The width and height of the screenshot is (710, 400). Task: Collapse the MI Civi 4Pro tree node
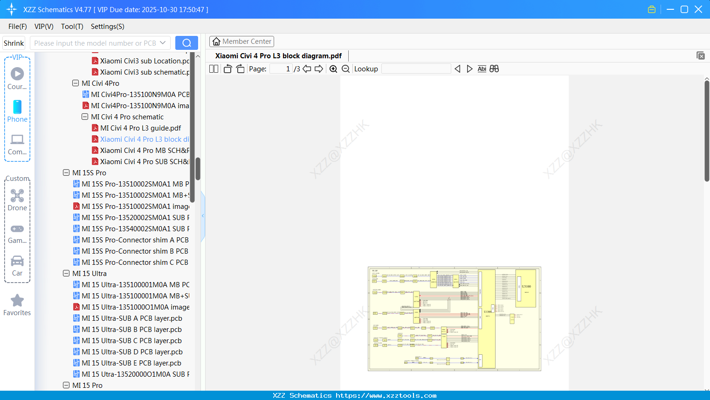coord(75,83)
